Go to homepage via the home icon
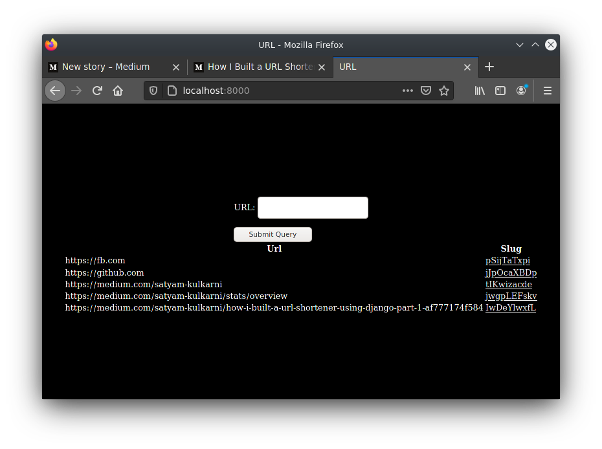Viewport: 602px width, 449px height. point(118,91)
